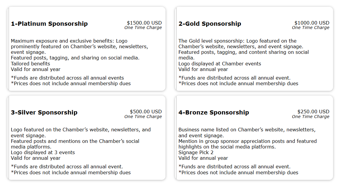This screenshot has width=342, height=184.
Task: Pick the $500.00 USD price
Action: pos(146,112)
